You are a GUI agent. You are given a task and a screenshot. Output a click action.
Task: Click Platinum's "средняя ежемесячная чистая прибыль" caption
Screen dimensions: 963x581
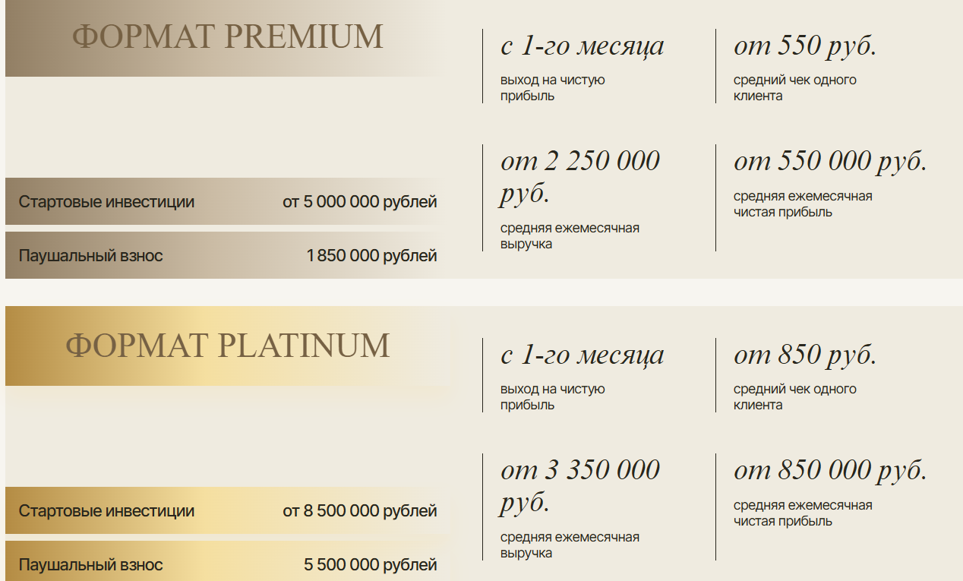(x=803, y=513)
